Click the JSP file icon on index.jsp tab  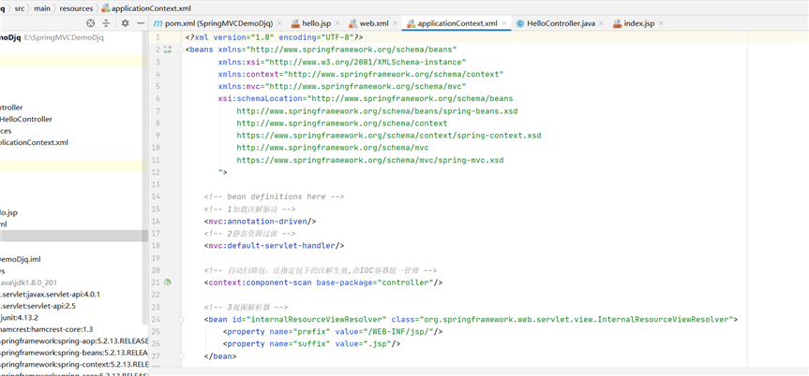tap(617, 23)
